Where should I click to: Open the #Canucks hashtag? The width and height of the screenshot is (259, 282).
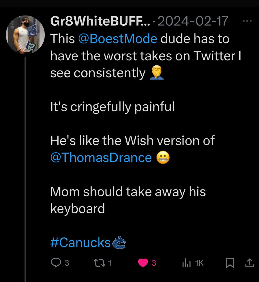click(81, 243)
